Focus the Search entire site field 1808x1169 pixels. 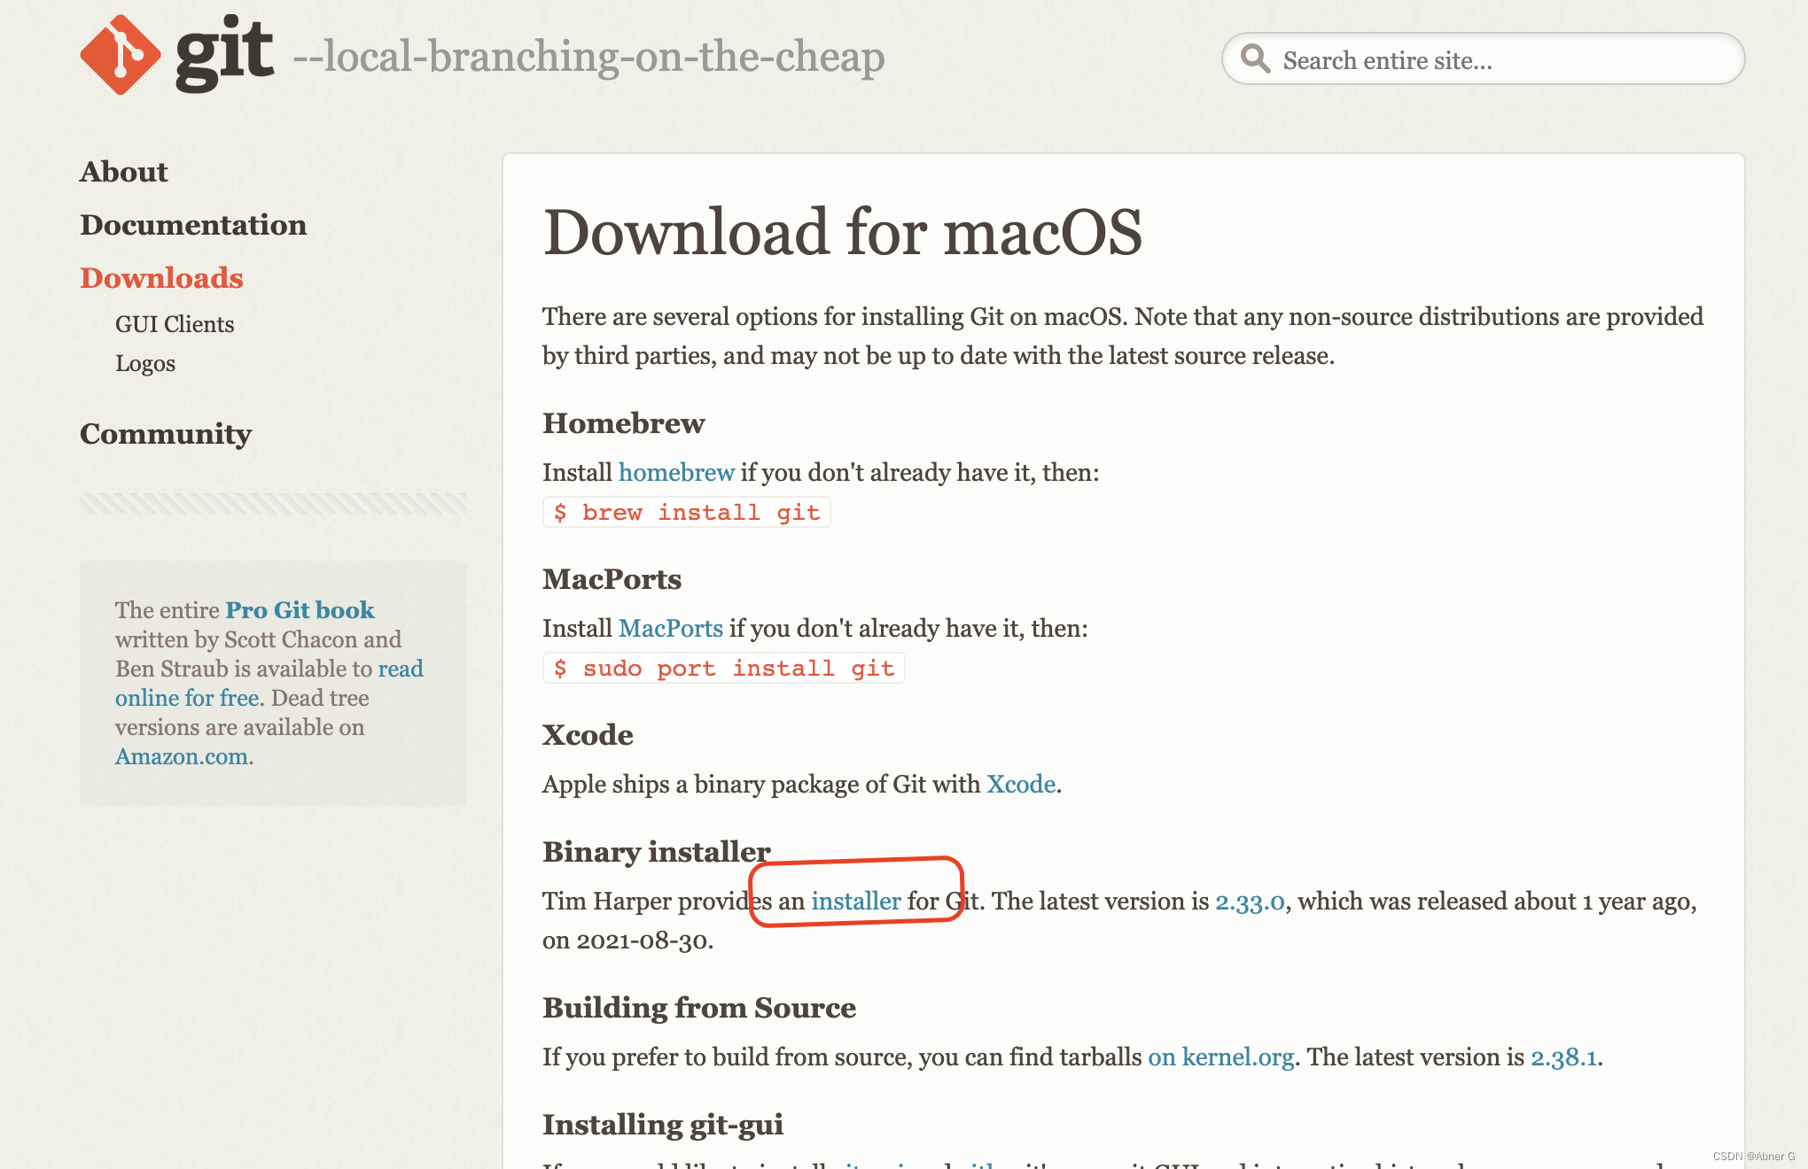pos(1483,59)
